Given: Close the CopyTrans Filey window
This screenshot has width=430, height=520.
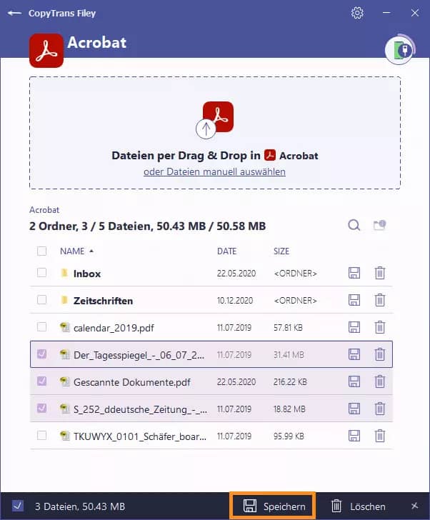Looking at the screenshot, I should pyautogui.click(x=415, y=13).
